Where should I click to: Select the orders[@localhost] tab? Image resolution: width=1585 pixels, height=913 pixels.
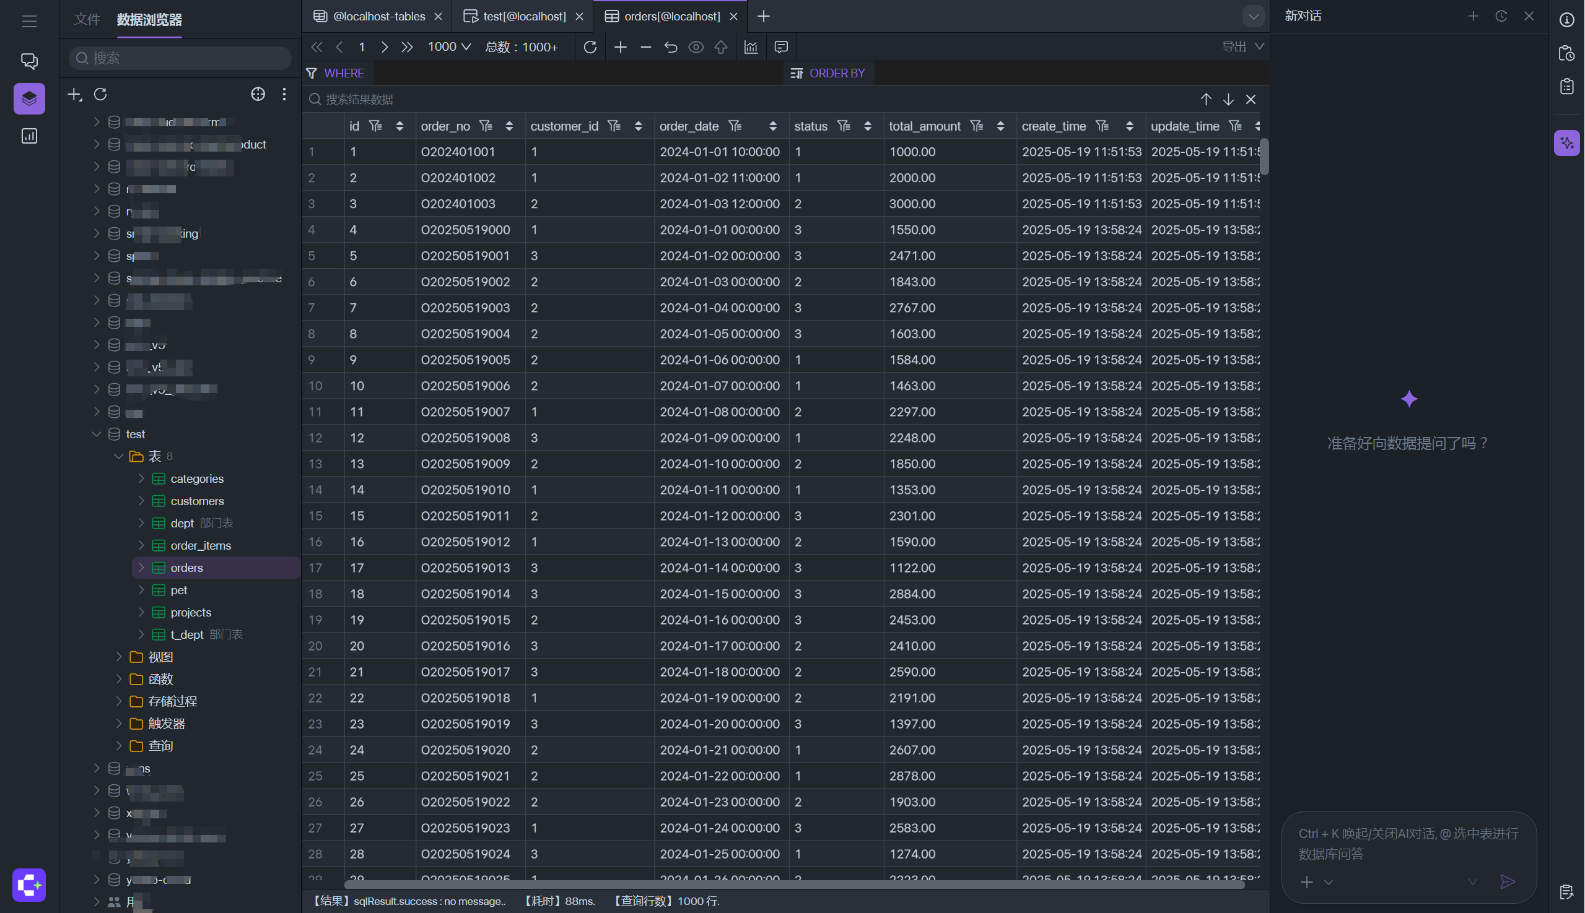(671, 16)
